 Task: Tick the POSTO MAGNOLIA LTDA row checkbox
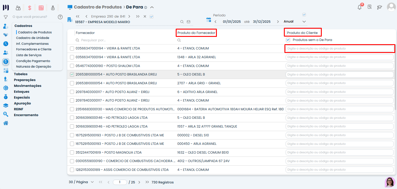(x=72, y=152)
